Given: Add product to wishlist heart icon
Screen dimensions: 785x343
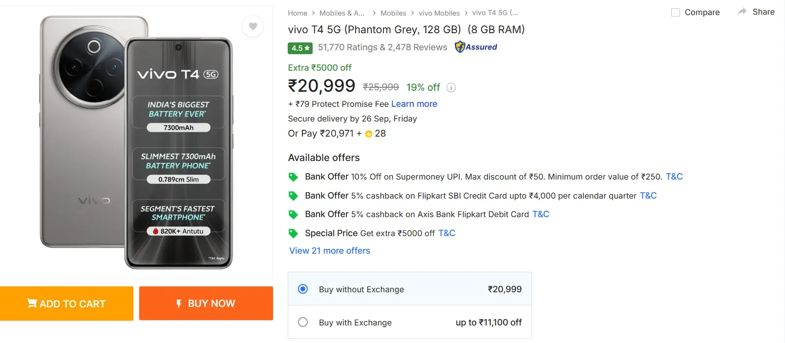Looking at the screenshot, I should 253,26.
